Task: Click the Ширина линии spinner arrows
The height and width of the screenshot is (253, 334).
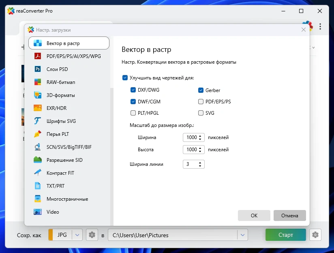Action: (x=200, y=164)
